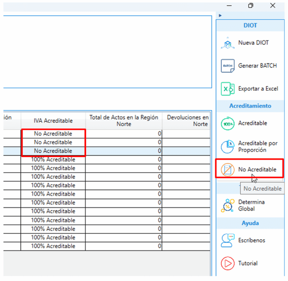Image resolution: width=288 pixels, height=281 pixels.
Task: Choose the Acreditable por Proporción pie icon
Action: [228, 147]
